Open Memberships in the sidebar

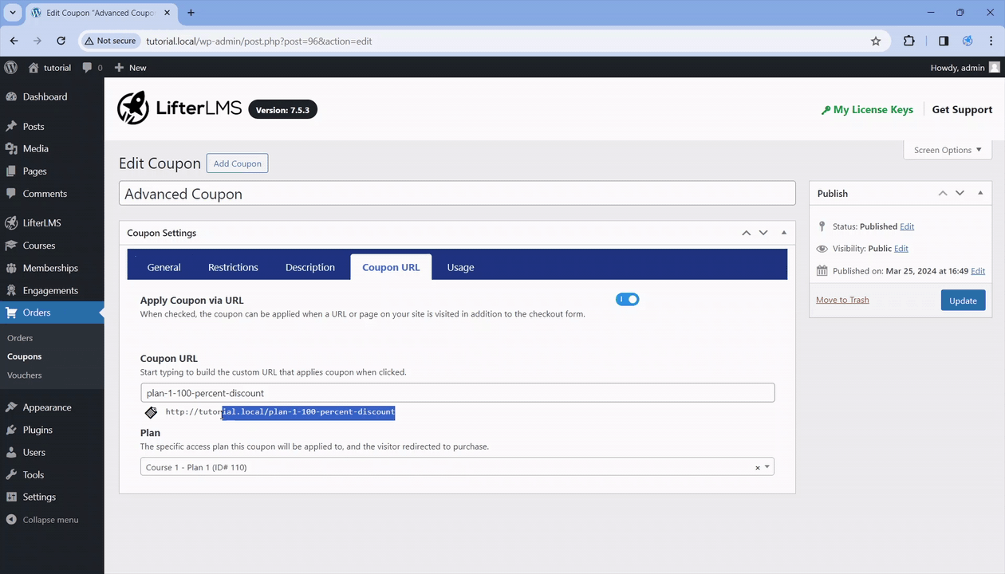52,268
